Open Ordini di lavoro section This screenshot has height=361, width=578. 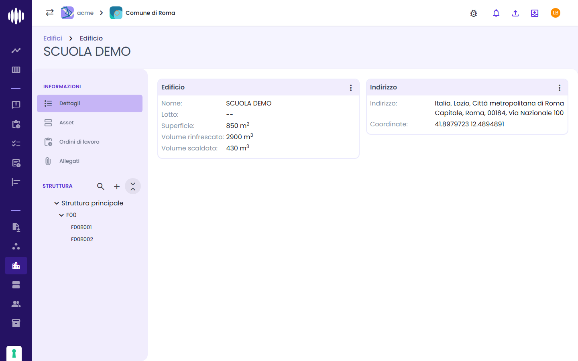(x=90, y=142)
